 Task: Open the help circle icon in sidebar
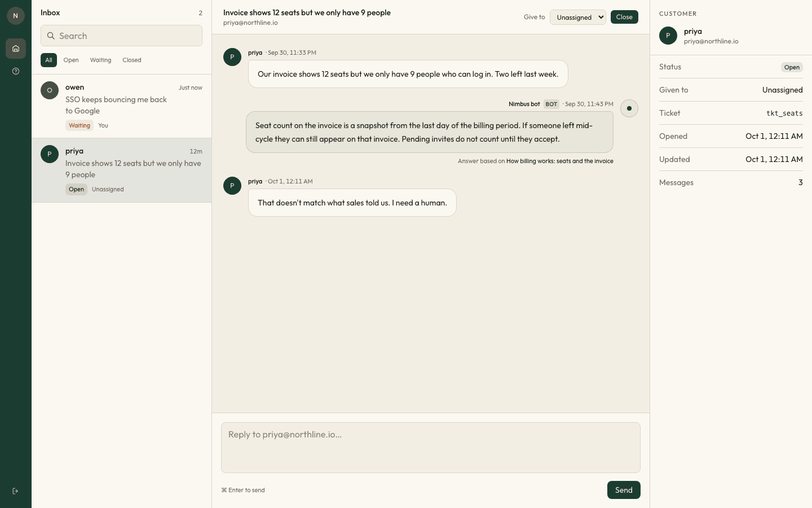tap(16, 71)
